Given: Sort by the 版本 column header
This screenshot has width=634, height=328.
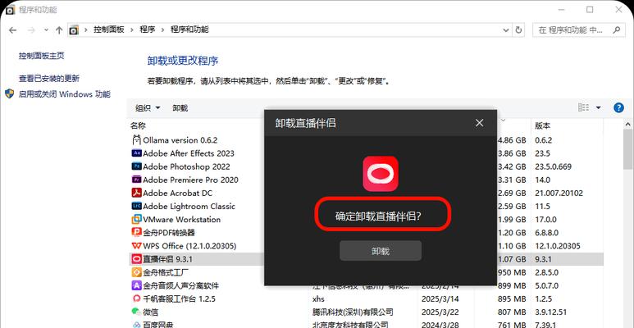Looking at the screenshot, I should click(543, 126).
